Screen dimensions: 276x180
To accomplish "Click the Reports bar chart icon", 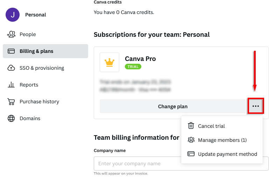I will [x=11, y=85].
